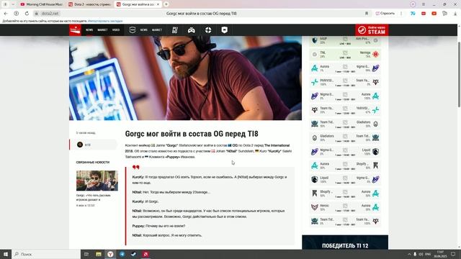The height and width of the screenshot is (259, 461).
Task: Open the Heroic vs Aurora match
Action: point(345,207)
